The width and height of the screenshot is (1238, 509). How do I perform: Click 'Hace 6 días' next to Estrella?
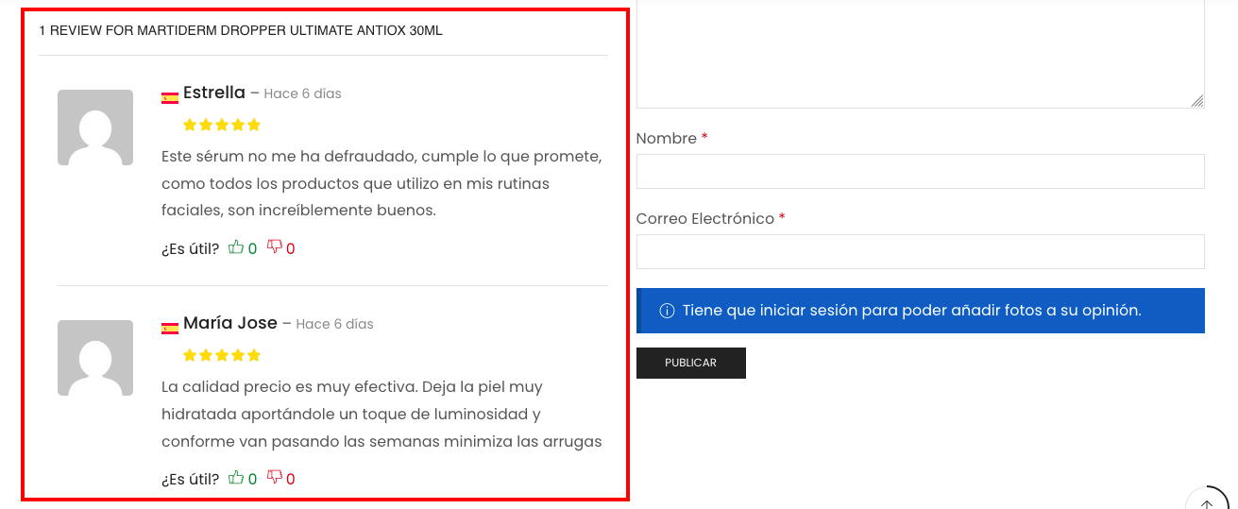(x=302, y=93)
